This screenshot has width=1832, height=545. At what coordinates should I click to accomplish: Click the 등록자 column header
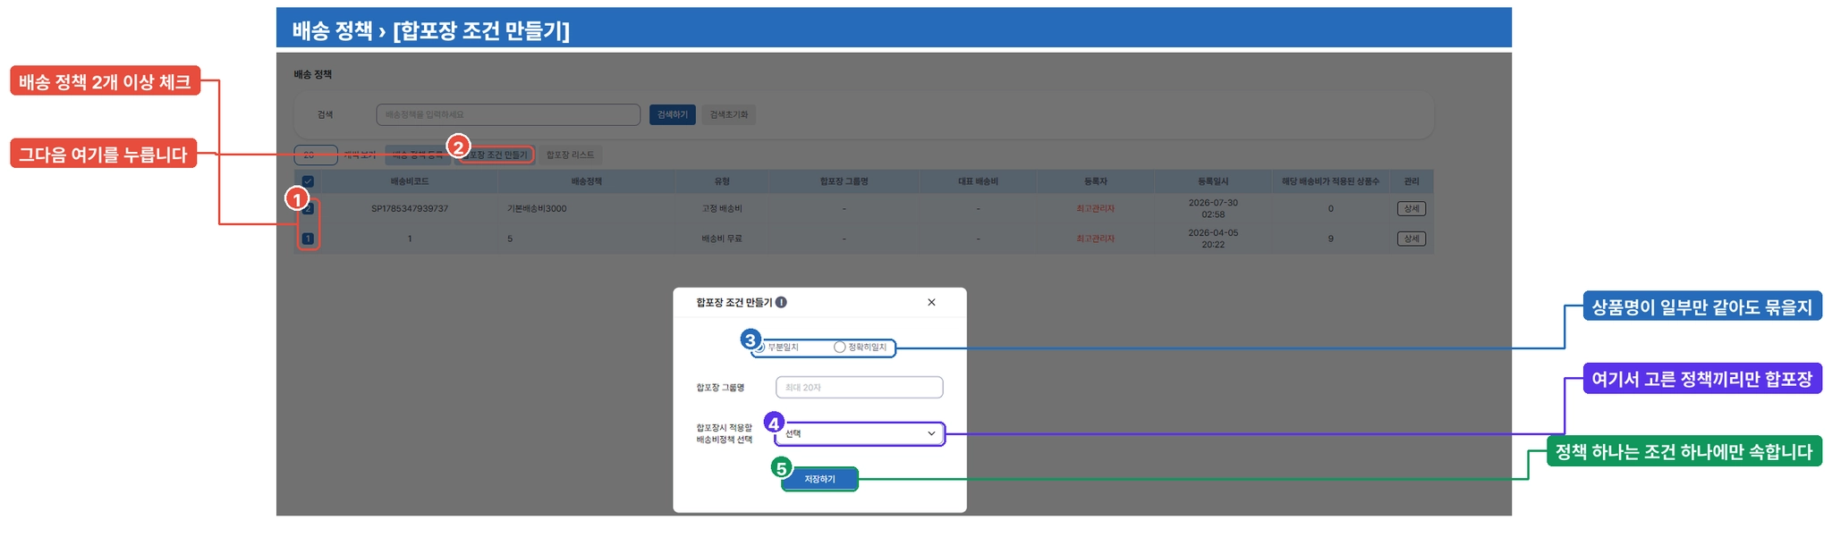pos(1096,181)
